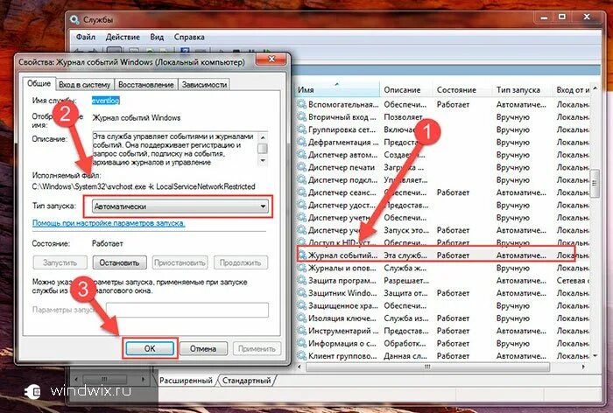
Task: Click Сетевая login cell of Защита програм...
Action: tap(573, 281)
